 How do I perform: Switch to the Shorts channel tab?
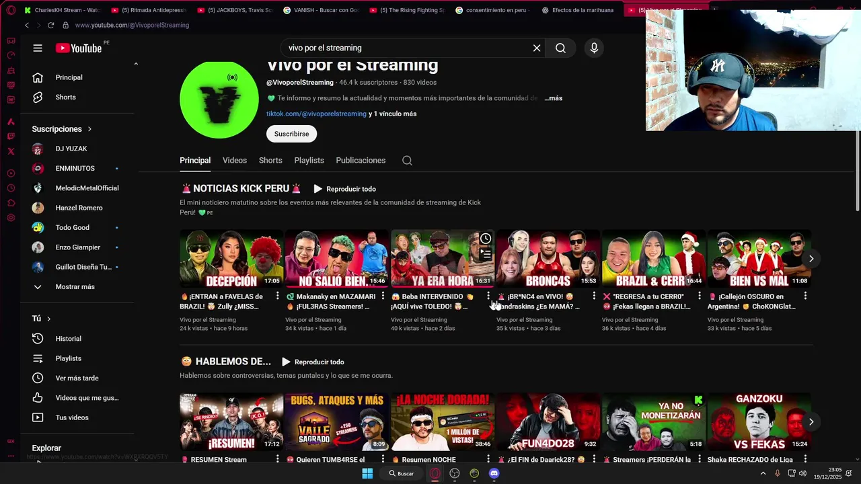[270, 160]
